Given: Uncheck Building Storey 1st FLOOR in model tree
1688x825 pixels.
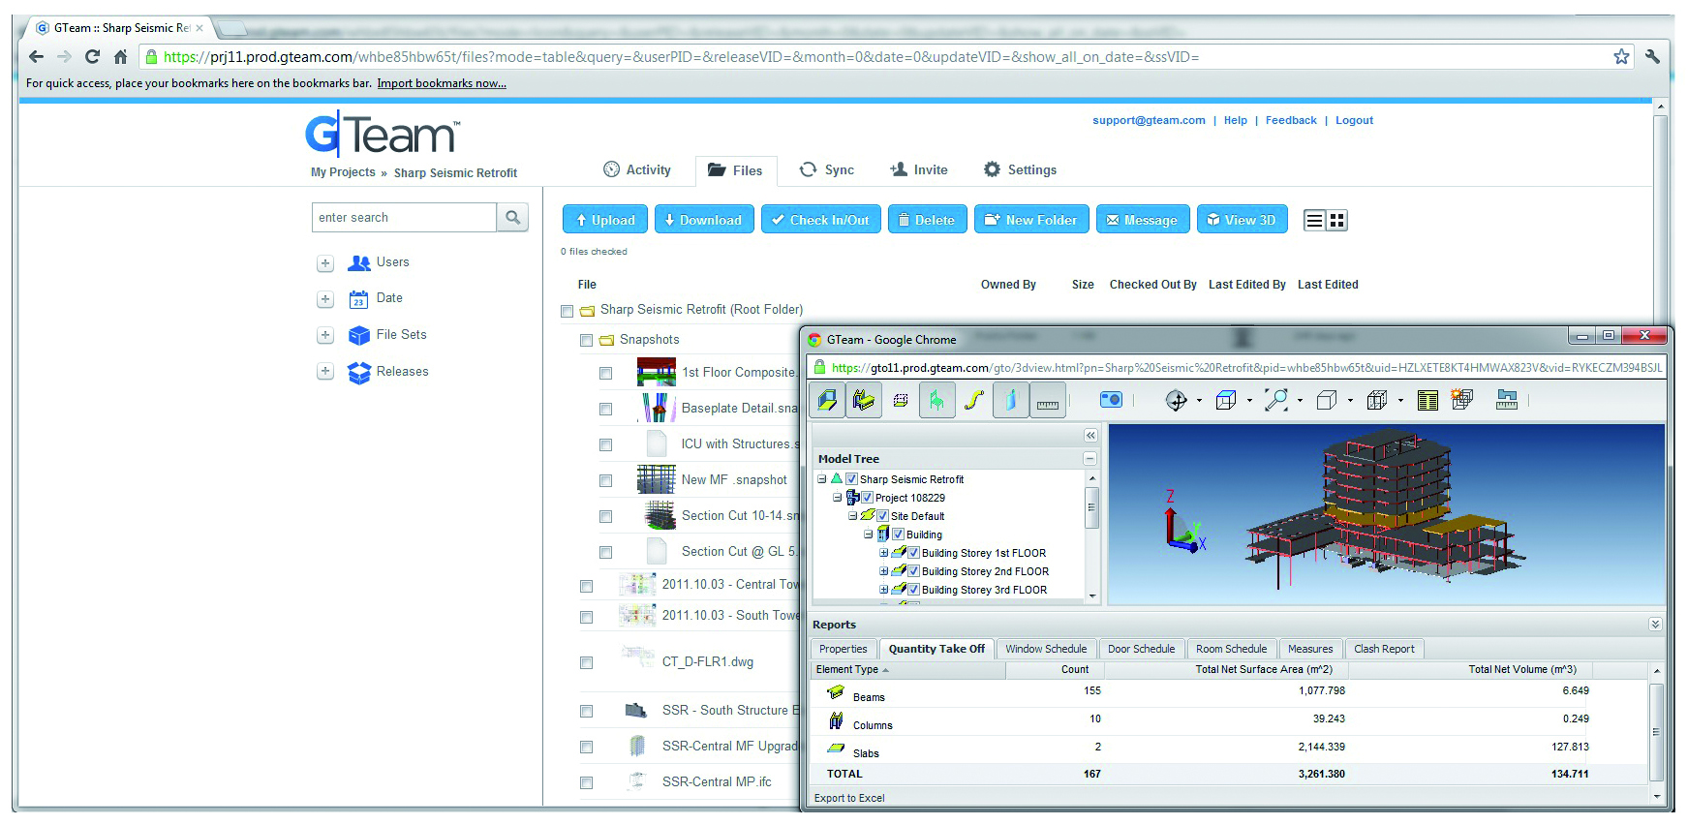Looking at the screenshot, I should pos(913,553).
